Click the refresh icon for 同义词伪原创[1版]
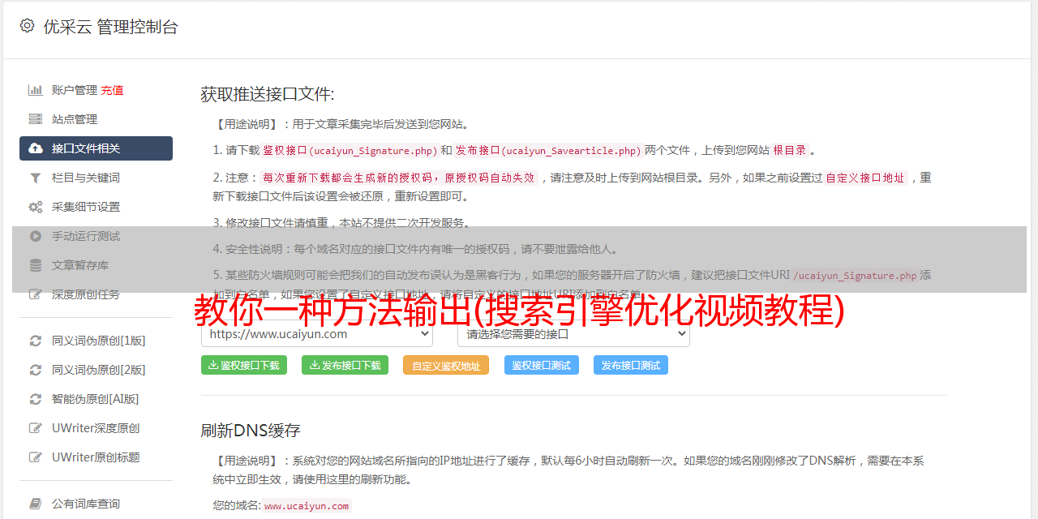This screenshot has height=519, width=1038. click(x=36, y=341)
